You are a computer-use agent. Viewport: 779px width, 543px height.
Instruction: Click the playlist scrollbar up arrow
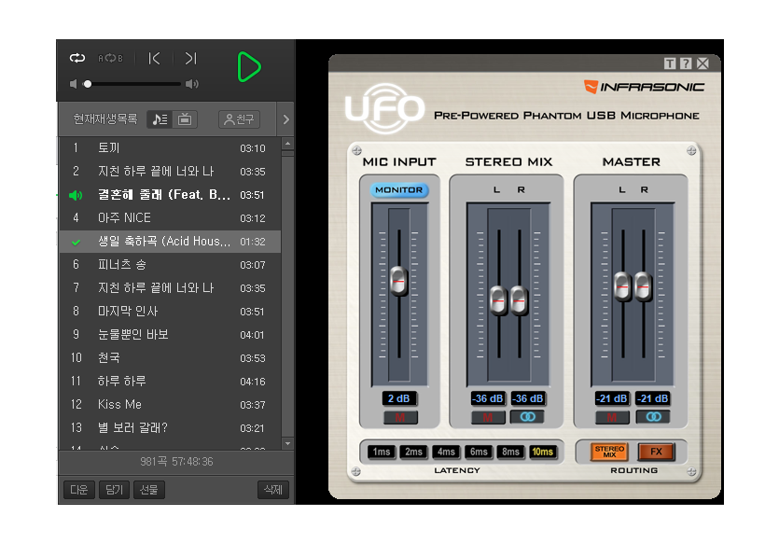(287, 144)
